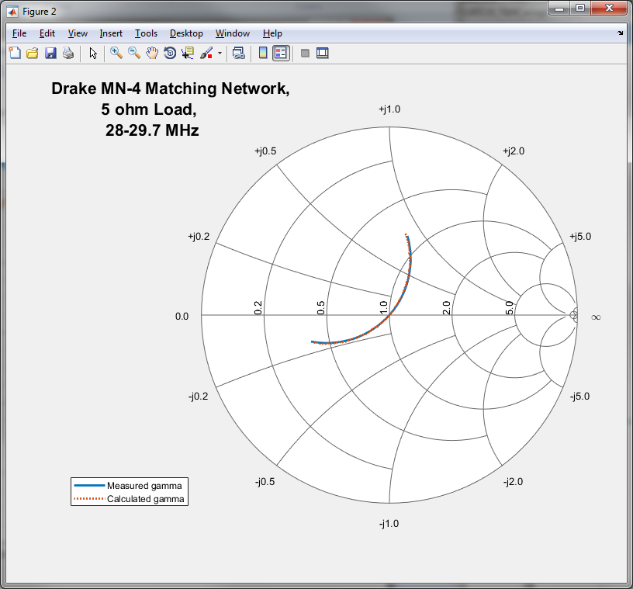Activate the Zoom In tool
This screenshot has width=633, height=589.
click(116, 53)
